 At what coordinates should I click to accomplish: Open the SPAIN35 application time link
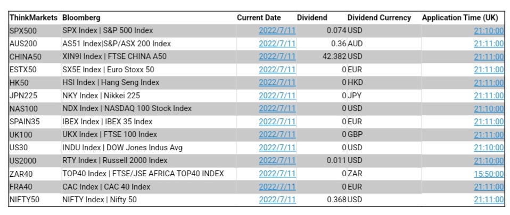click(x=489, y=122)
